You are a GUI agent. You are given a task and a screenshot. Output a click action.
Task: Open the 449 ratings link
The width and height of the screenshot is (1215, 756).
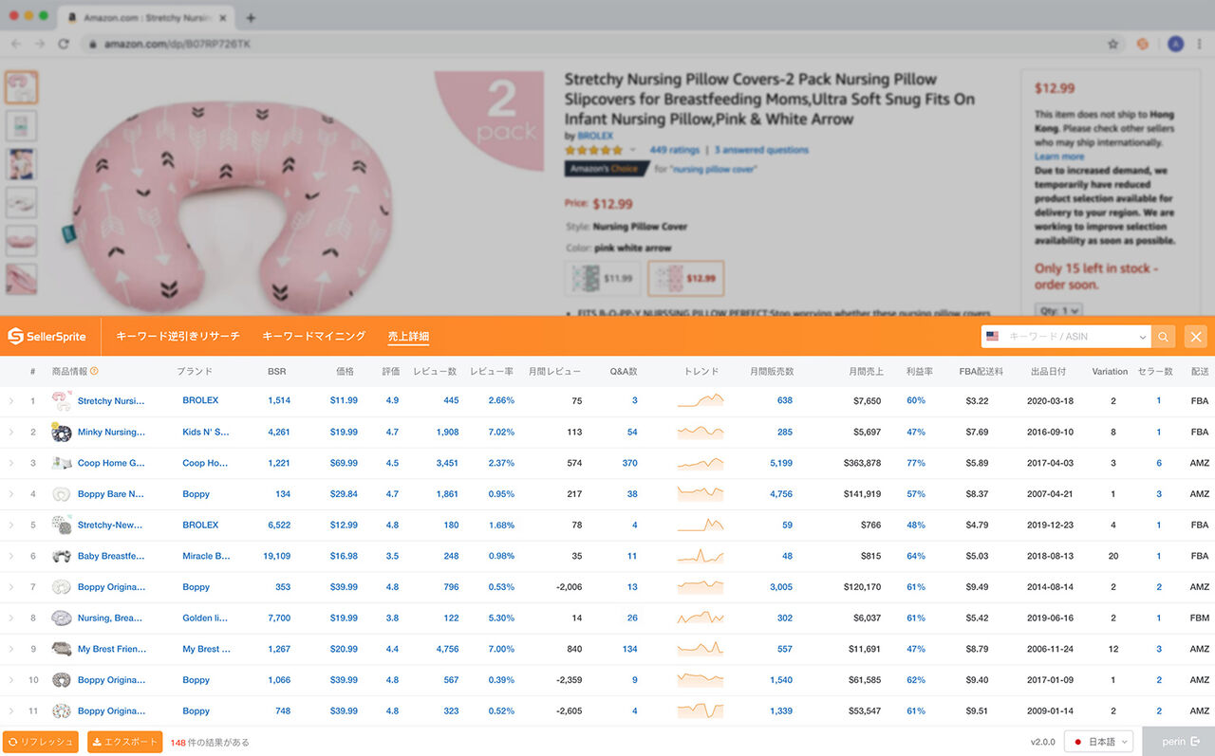tap(674, 150)
